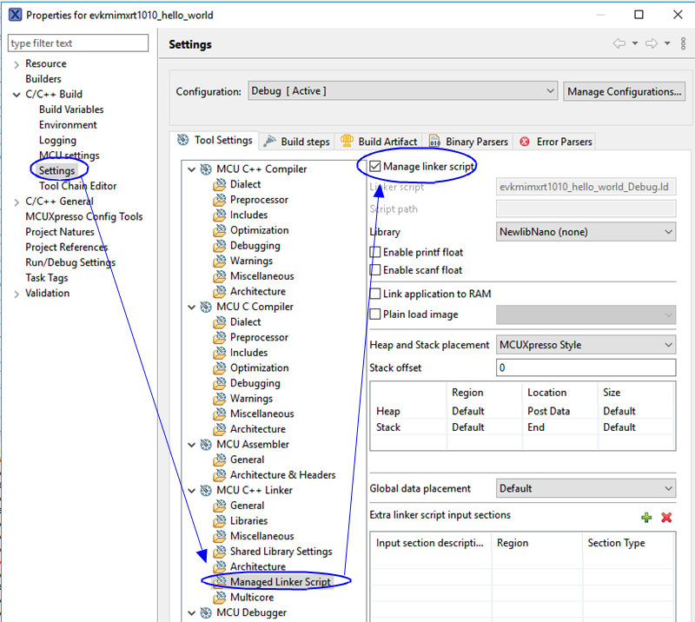695x622 pixels.
Task: Click the Multicore settings icon
Action: [220, 598]
